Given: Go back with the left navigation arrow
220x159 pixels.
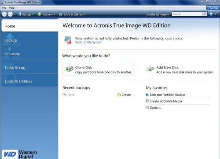Looking at the screenshot, I should click(x=4, y=14).
